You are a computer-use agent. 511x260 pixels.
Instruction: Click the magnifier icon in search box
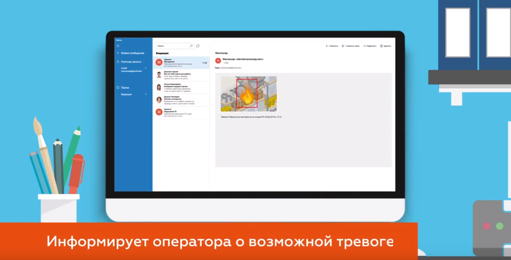tap(191, 46)
